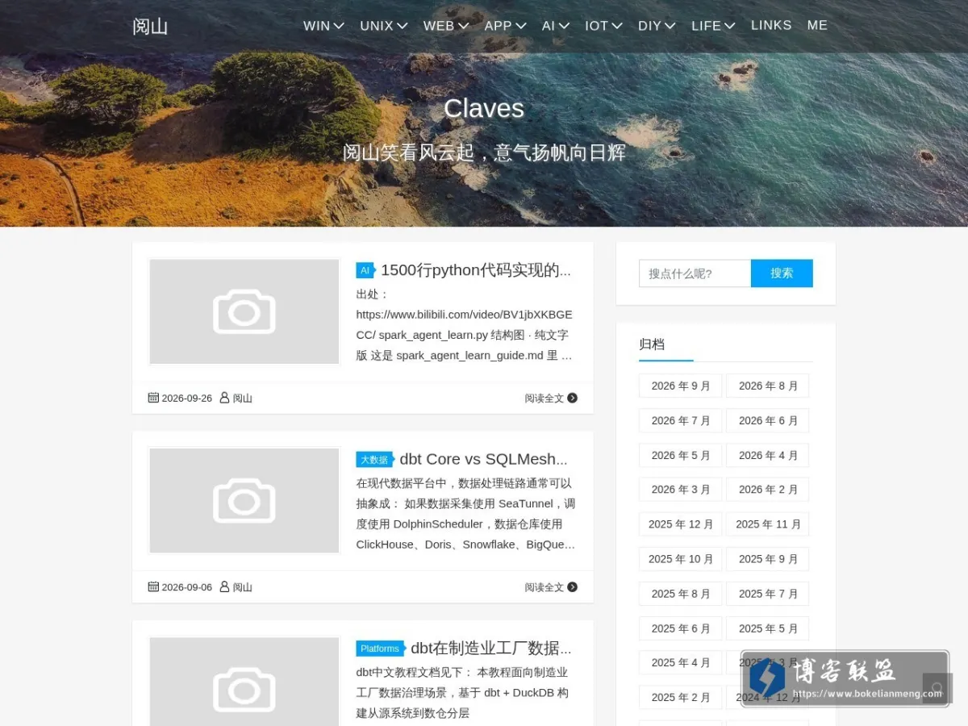Image resolution: width=968 pixels, height=726 pixels.
Task: Open the 2025 年 10 月 archive
Action: click(681, 559)
